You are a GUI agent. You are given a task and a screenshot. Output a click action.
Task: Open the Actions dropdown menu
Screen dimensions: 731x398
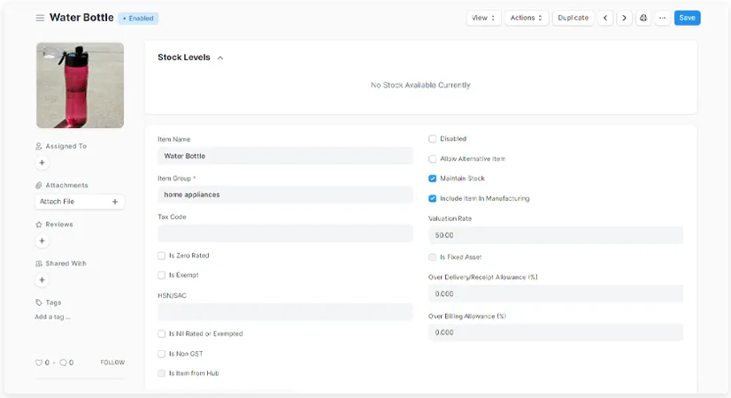click(x=527, y=18)
